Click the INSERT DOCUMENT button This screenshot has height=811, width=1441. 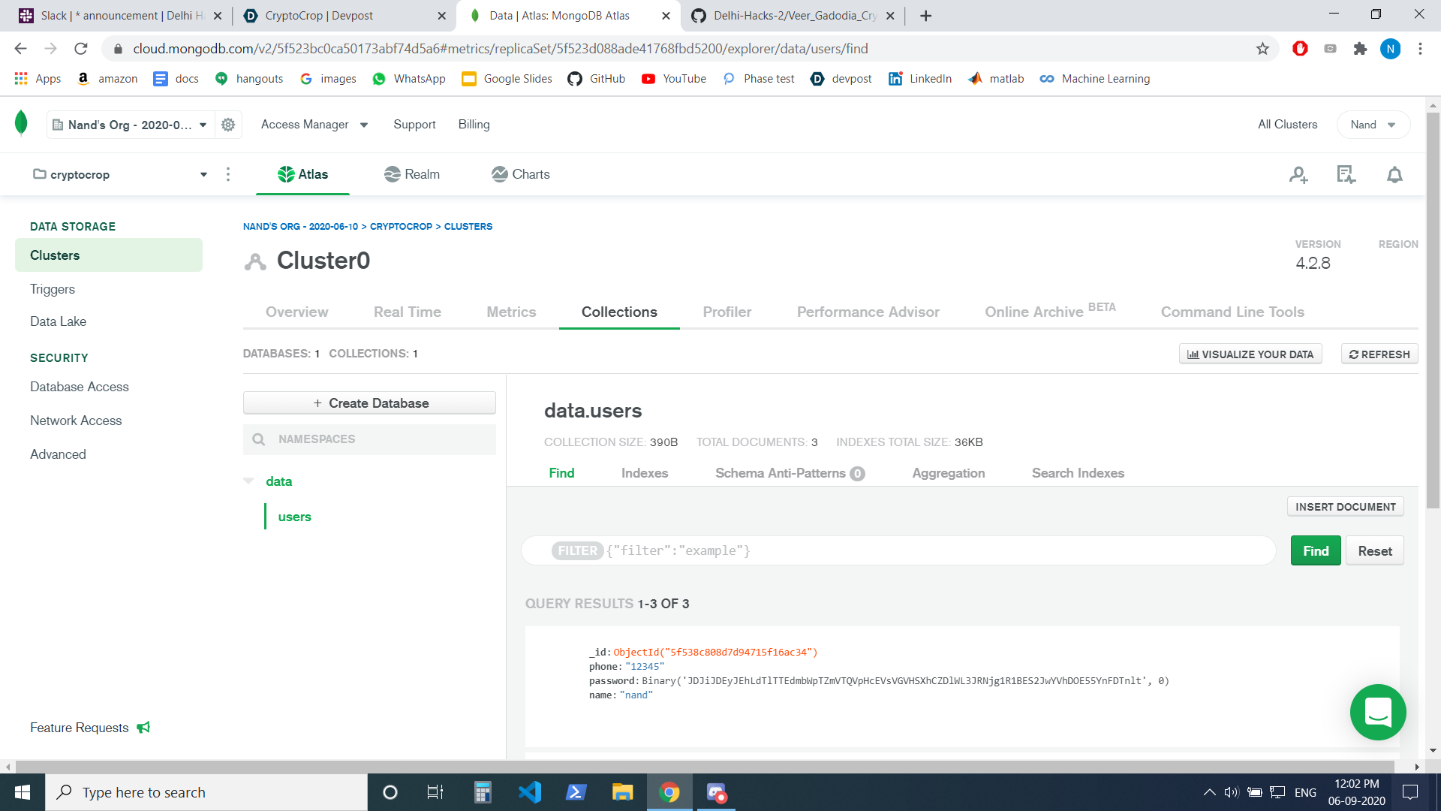point(1345,507)
